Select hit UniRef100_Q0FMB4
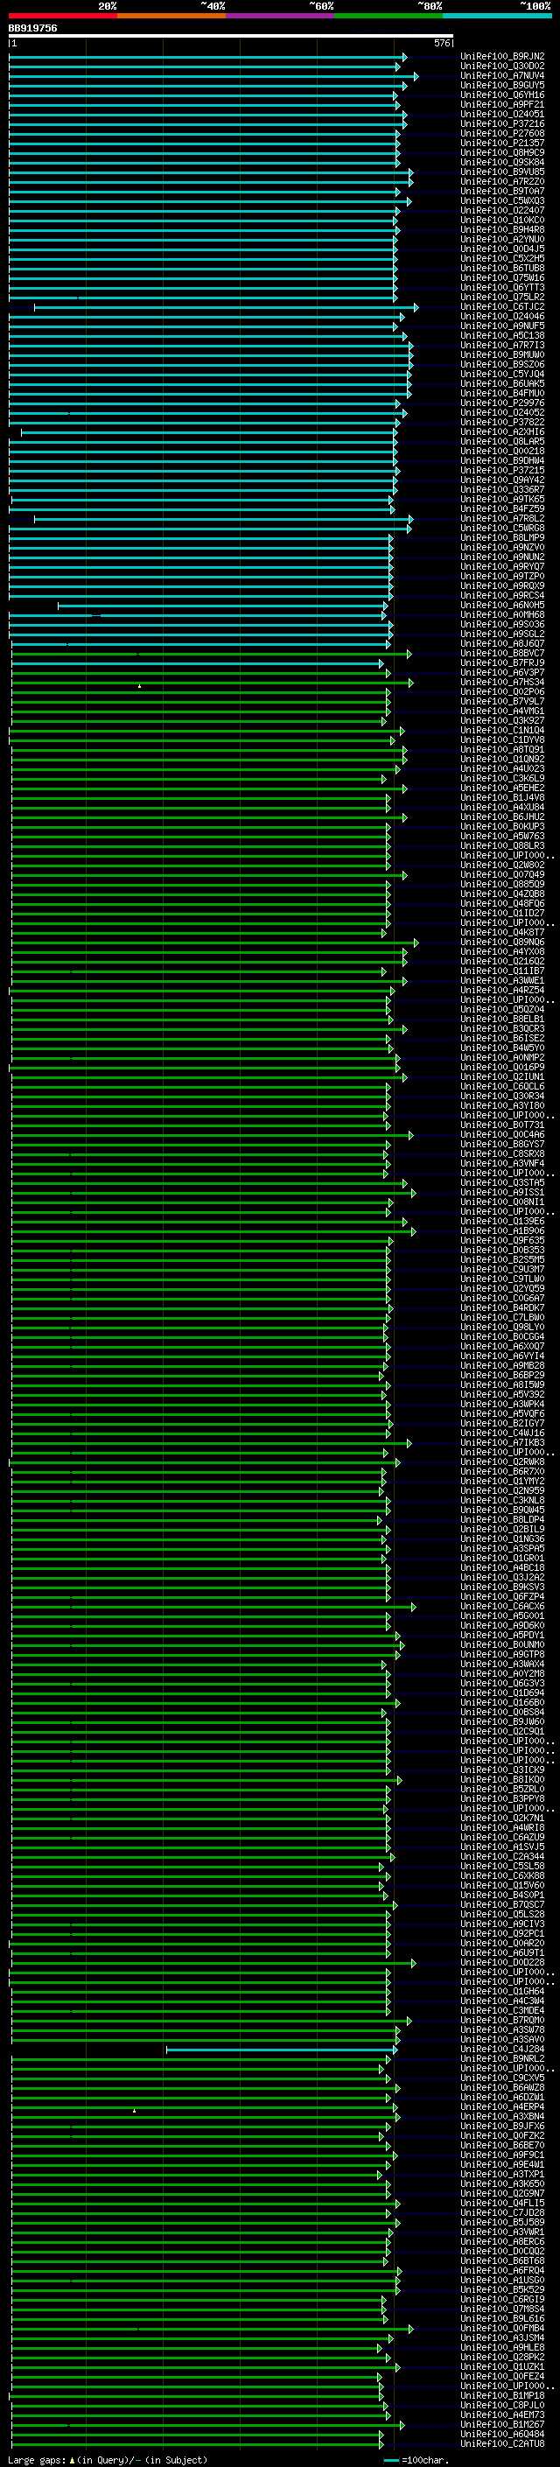 (502, 2327)
